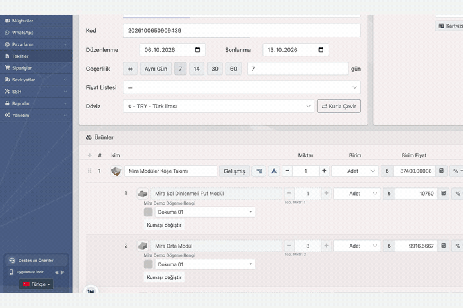
Task: Increase quantity of Mira Sol Dinlenmeli Puf Modül
Action: pos(326,193)
